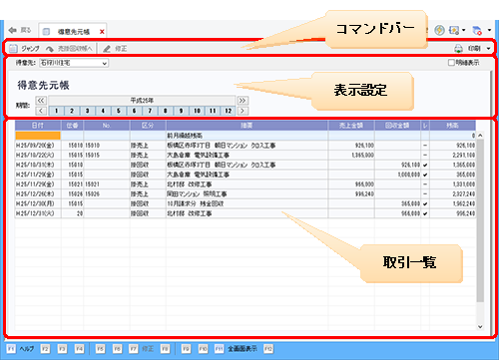Click the 戻る back arrow icon

pos(13,30)
